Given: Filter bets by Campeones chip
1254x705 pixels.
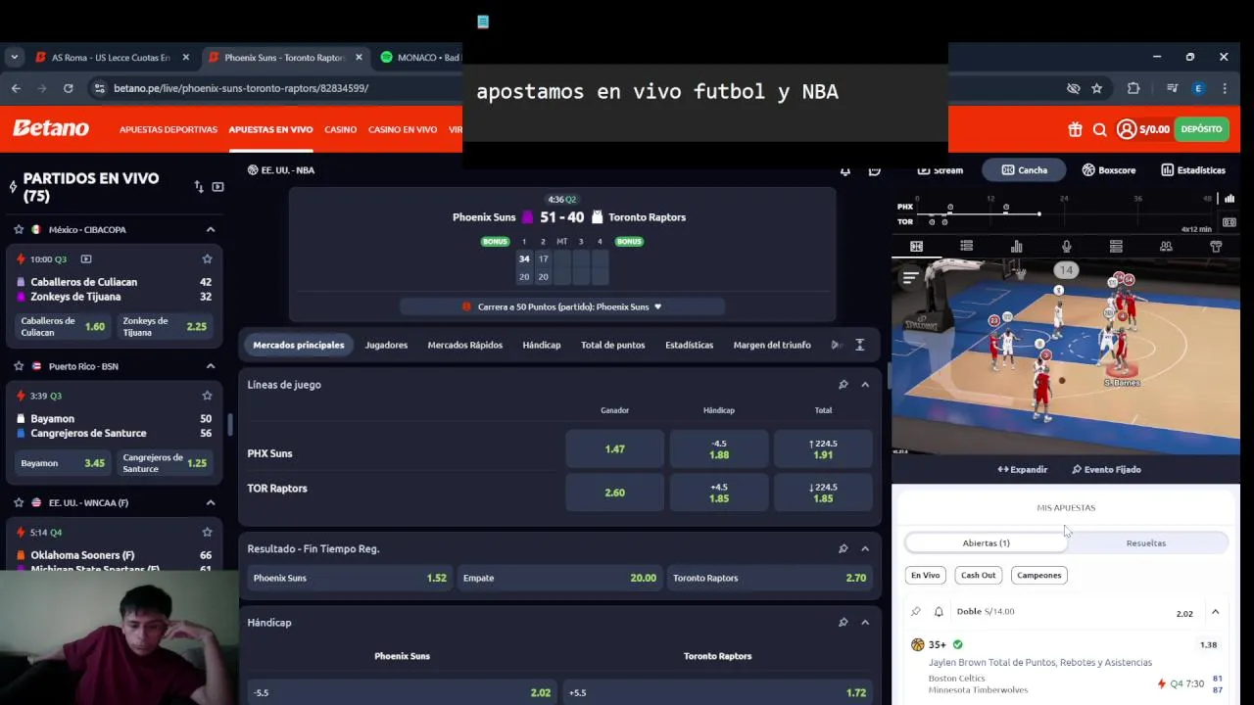Looking at the screenshot, I should coord(1038,576).
